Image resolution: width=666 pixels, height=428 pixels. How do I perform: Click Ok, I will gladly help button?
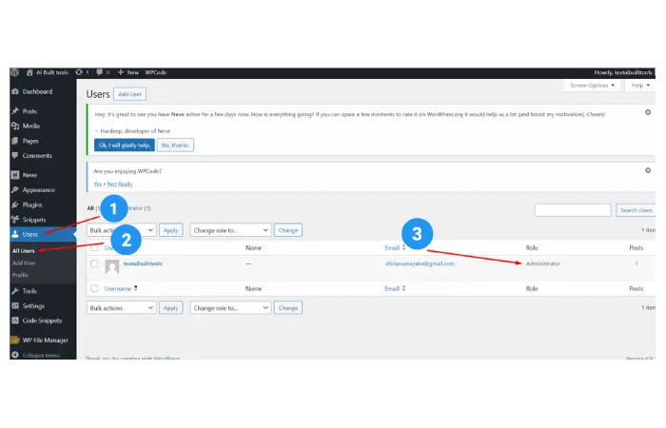(125, 146)
